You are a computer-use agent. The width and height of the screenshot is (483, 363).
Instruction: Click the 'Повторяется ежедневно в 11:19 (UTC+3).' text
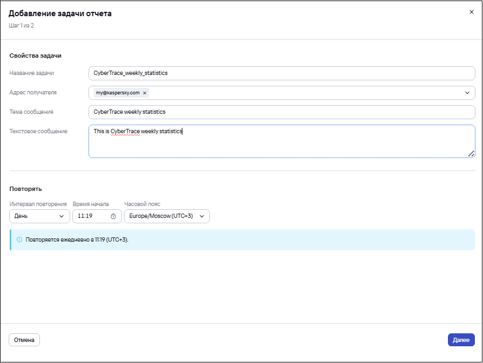[77, 239]
